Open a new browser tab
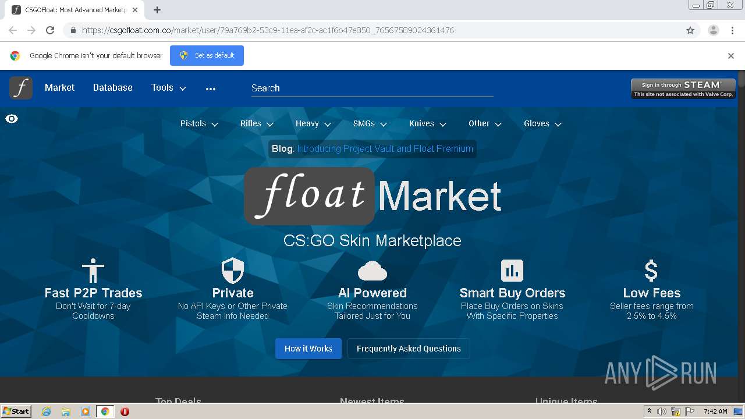The width and height of the screenshot is (745, 419). (157, 10)
